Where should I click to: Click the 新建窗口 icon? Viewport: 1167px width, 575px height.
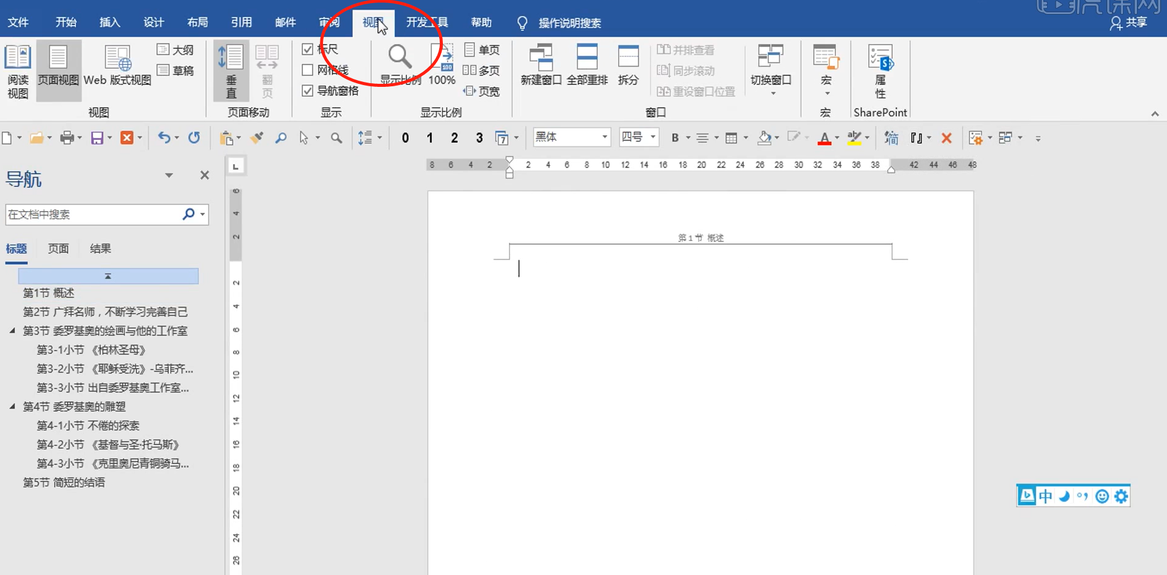[541, 57]
